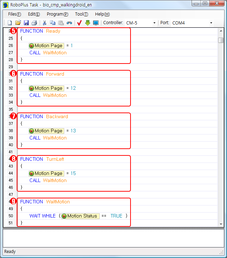Click the New file toolbar icon
Viewport: 227px width, 258px height.
click(x=10, y=23)
